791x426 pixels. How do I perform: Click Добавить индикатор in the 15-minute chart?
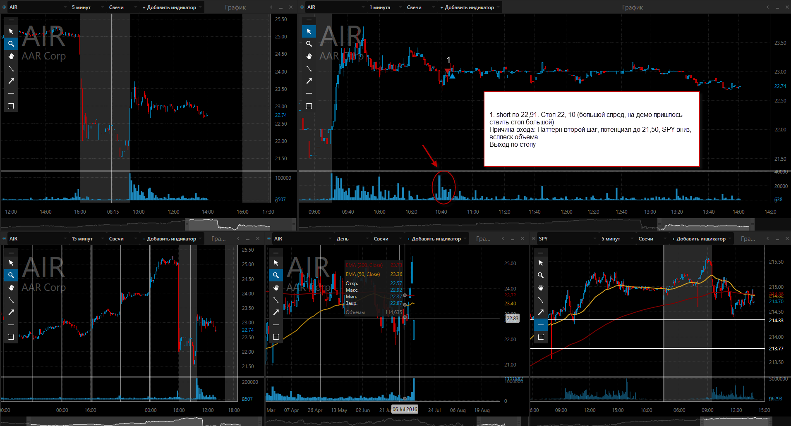pyautogui.click(x=171, y=239)
